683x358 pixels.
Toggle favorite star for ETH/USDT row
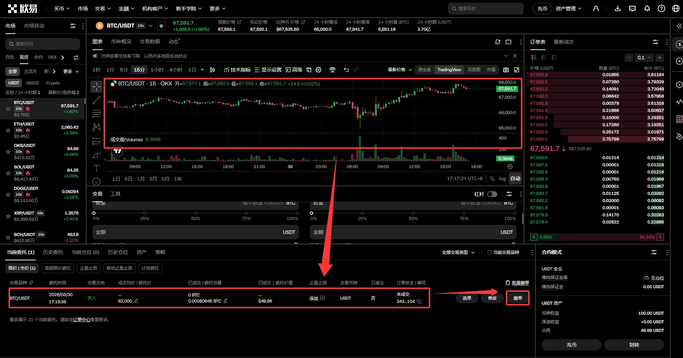(x=8, y=130)
